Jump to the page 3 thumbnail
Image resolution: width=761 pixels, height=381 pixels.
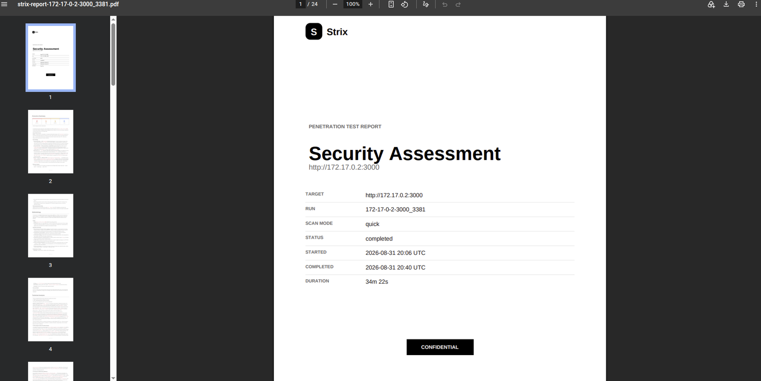[x=50, y=225]
